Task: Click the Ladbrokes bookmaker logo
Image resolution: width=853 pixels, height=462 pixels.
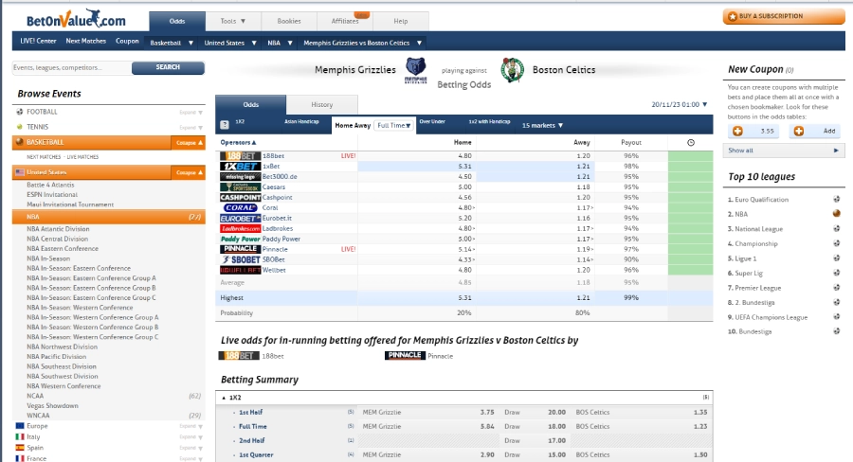Action: pos(240,228)
